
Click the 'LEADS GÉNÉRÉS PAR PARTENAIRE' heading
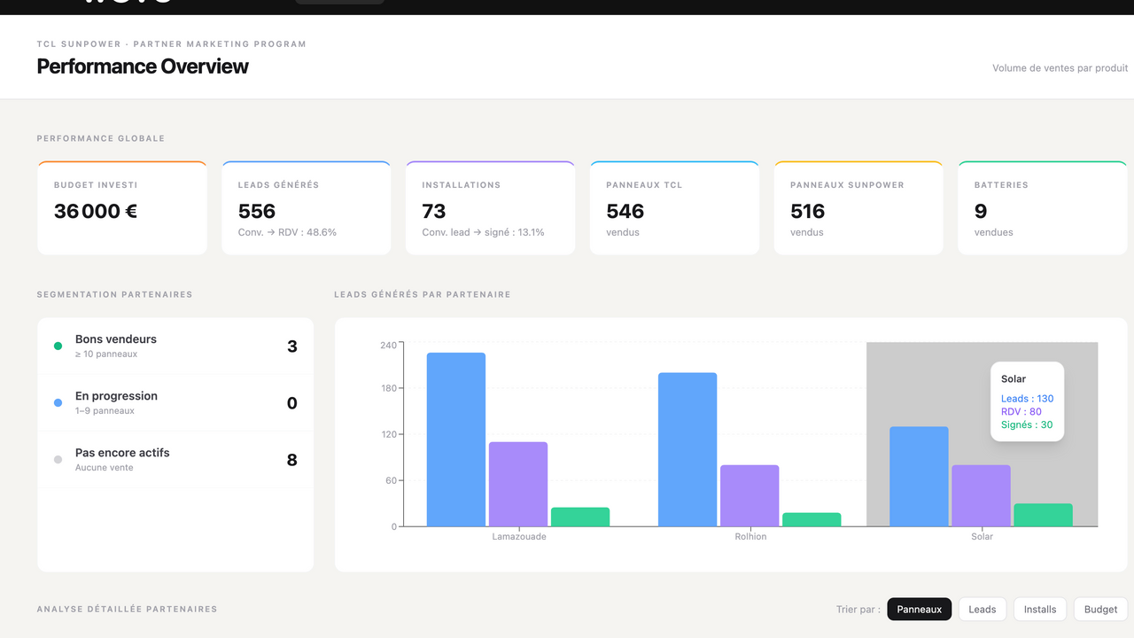point(423,294)
